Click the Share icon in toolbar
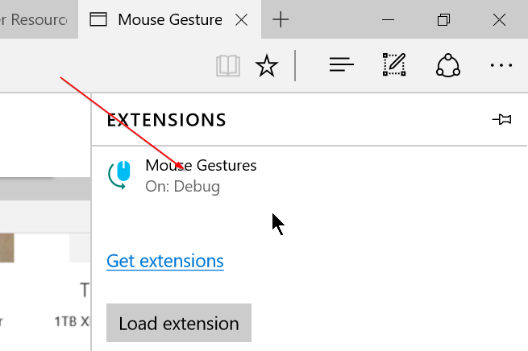 point(447,65)
